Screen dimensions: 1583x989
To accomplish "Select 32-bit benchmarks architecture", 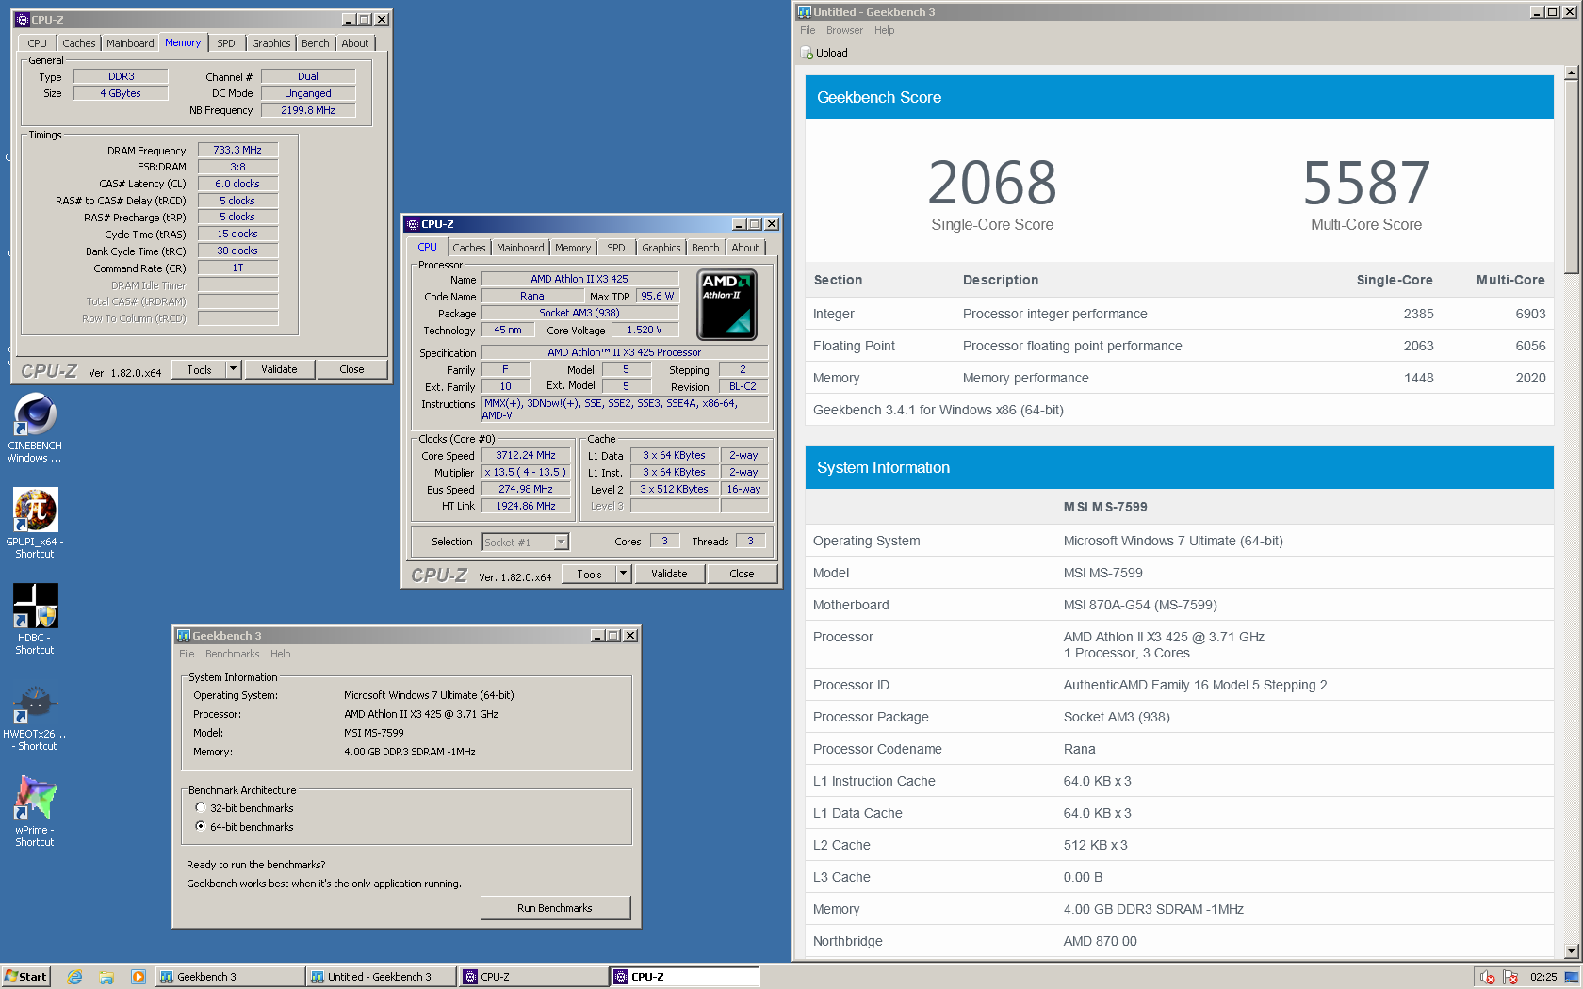I will (x=201, y=808).
